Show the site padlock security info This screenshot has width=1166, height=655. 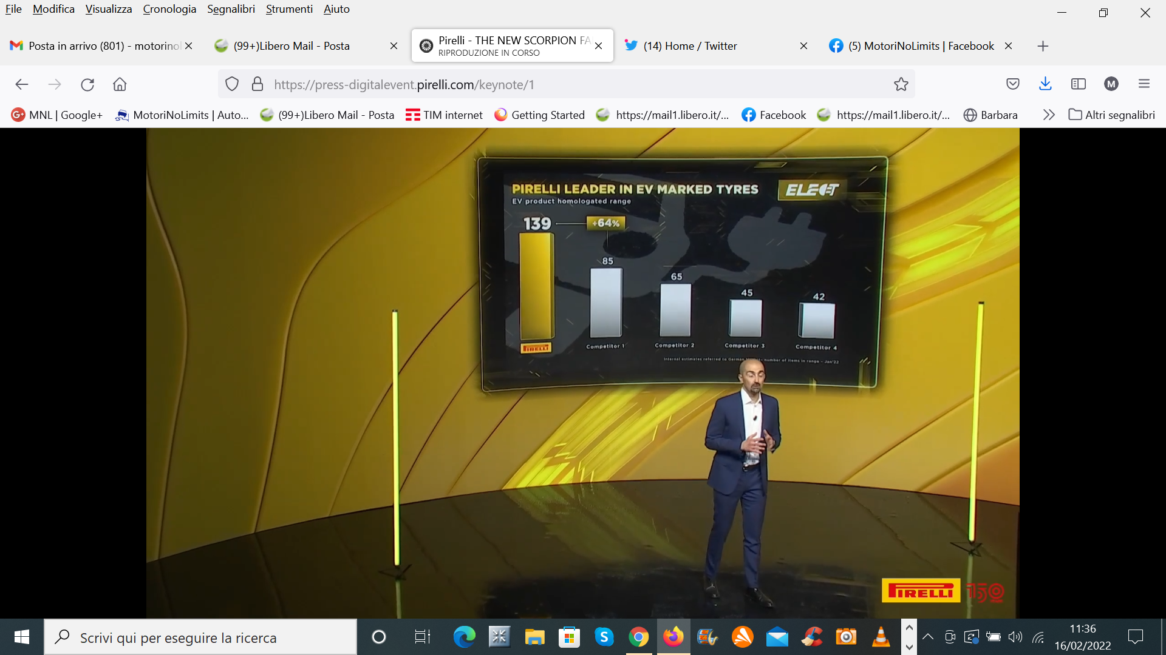(x=257, y=84)
